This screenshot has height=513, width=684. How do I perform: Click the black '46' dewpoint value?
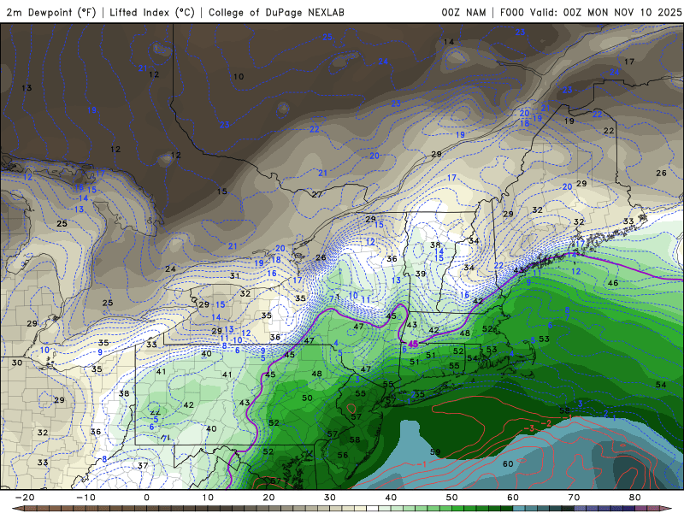click(x=613, y=283)
